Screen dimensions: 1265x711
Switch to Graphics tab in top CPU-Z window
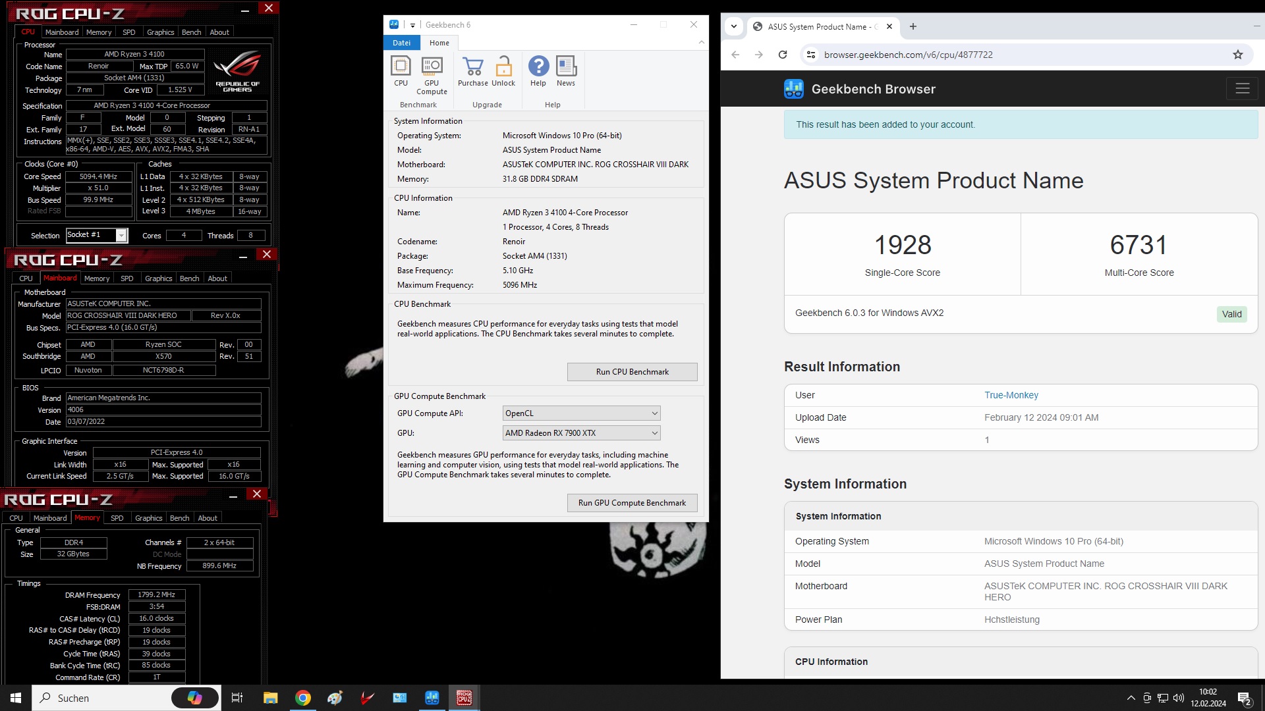click(x=160, y=32)
